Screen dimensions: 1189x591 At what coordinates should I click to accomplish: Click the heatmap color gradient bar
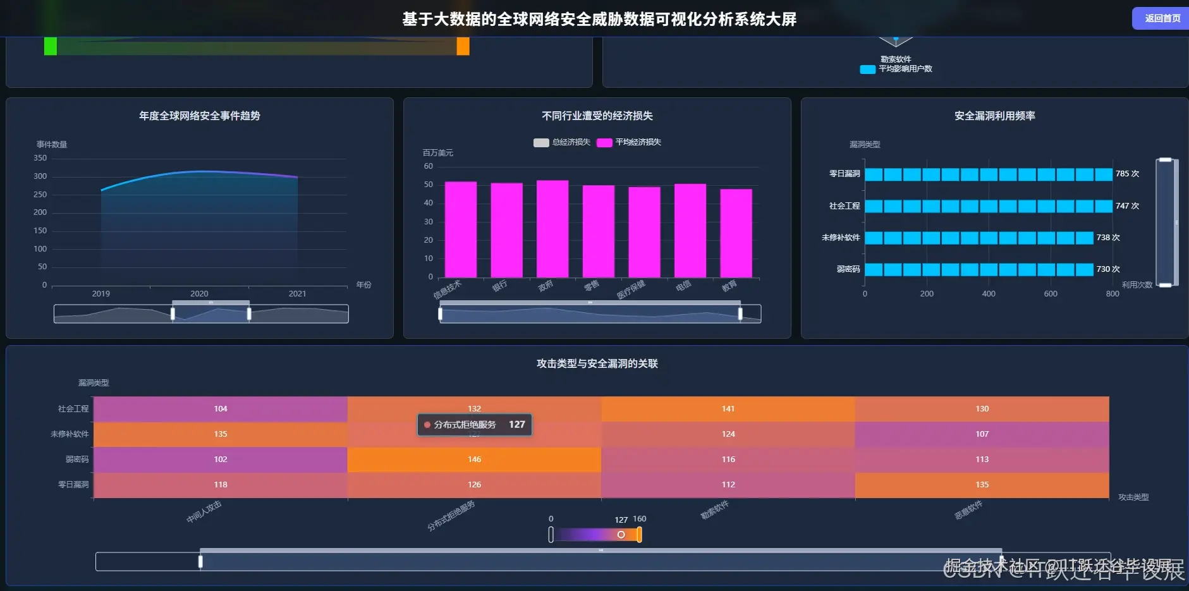pos(594,534)
